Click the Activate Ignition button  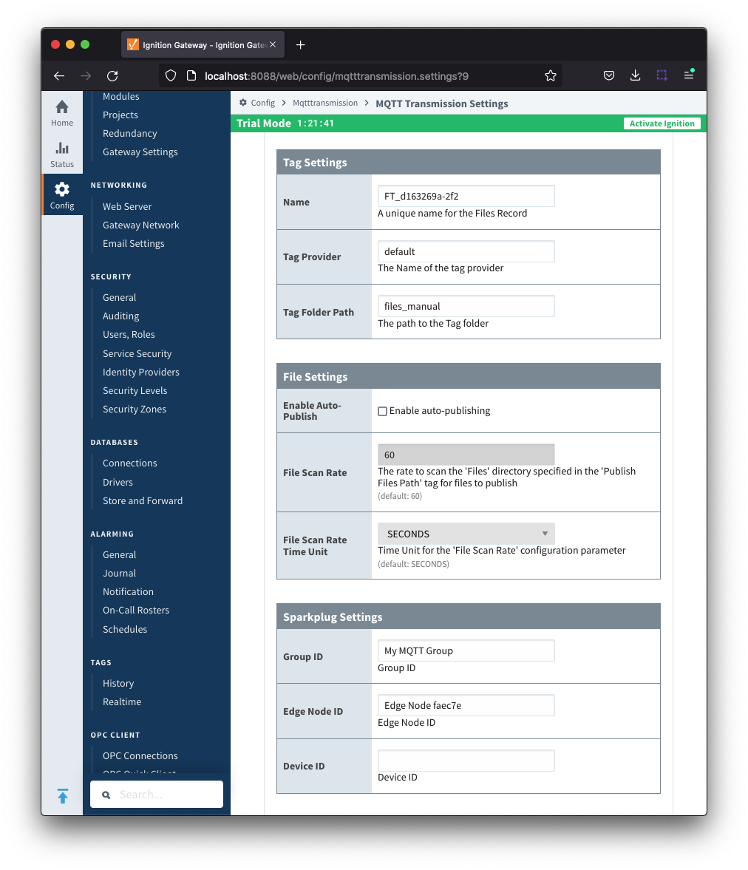click(662, 123)
